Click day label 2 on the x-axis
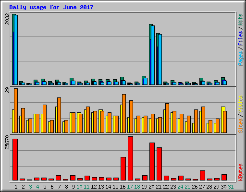The width and height of the screenshot is (246, 192). point(23,187)
